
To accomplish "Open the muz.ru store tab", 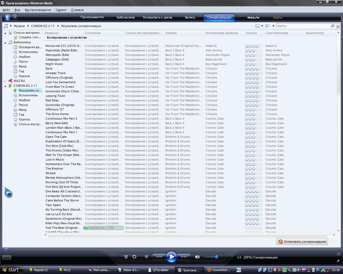I will 253,17.
